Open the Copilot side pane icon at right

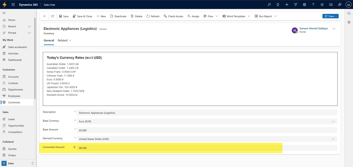pos(349,22)
